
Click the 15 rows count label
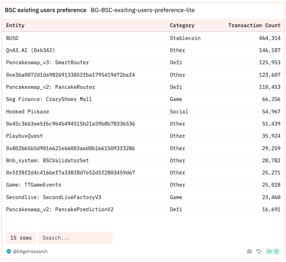[x=21, y=238]
